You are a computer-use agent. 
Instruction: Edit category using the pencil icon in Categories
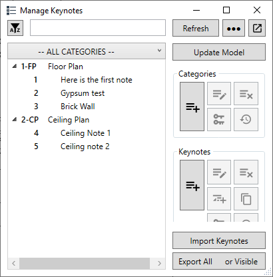(219, 93)
